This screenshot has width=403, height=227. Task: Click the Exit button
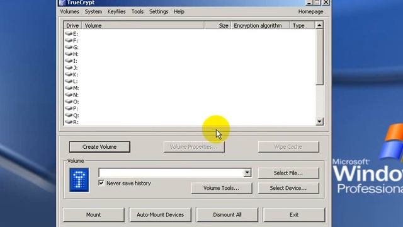coord(294,214)
